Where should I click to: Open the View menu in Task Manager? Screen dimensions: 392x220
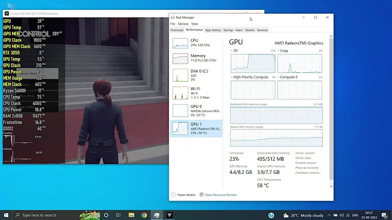194,24
